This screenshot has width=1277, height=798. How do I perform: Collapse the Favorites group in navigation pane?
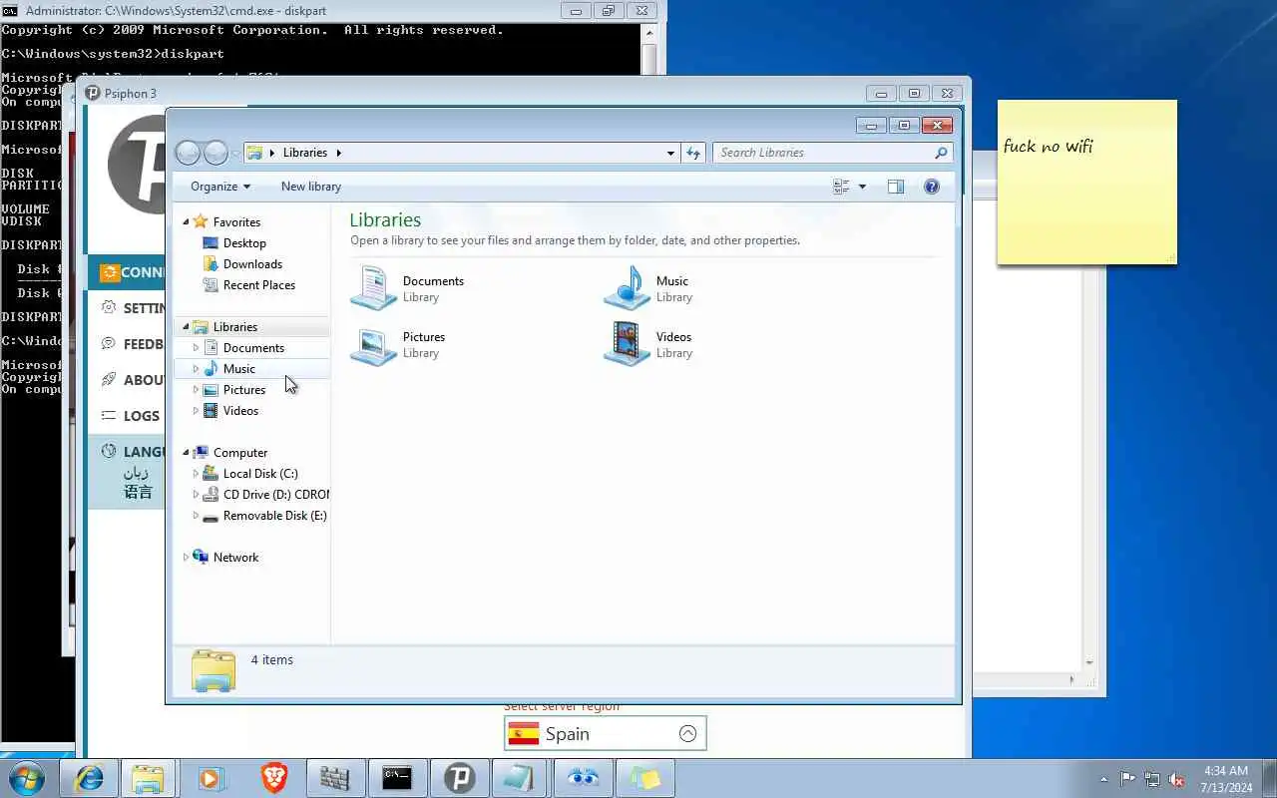[x=186, y=222]
